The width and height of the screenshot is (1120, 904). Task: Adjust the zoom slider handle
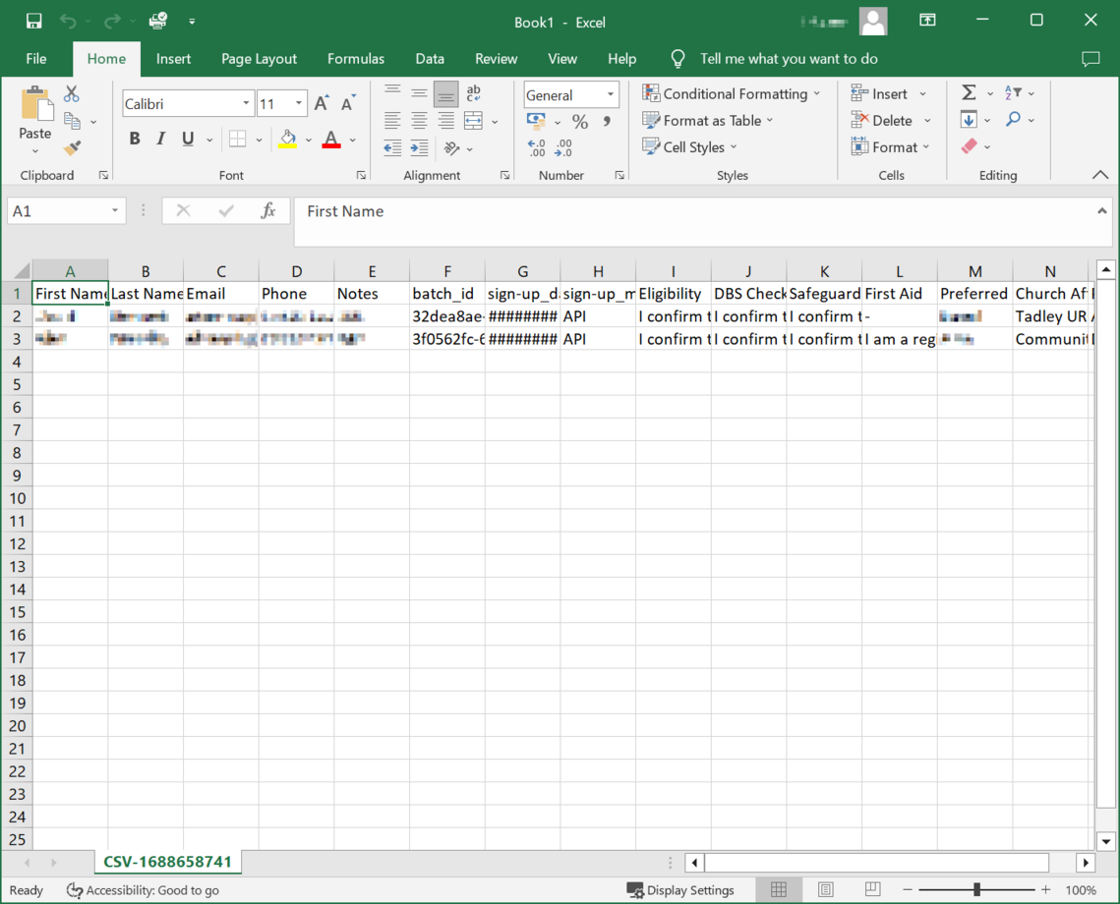(976, 889)
